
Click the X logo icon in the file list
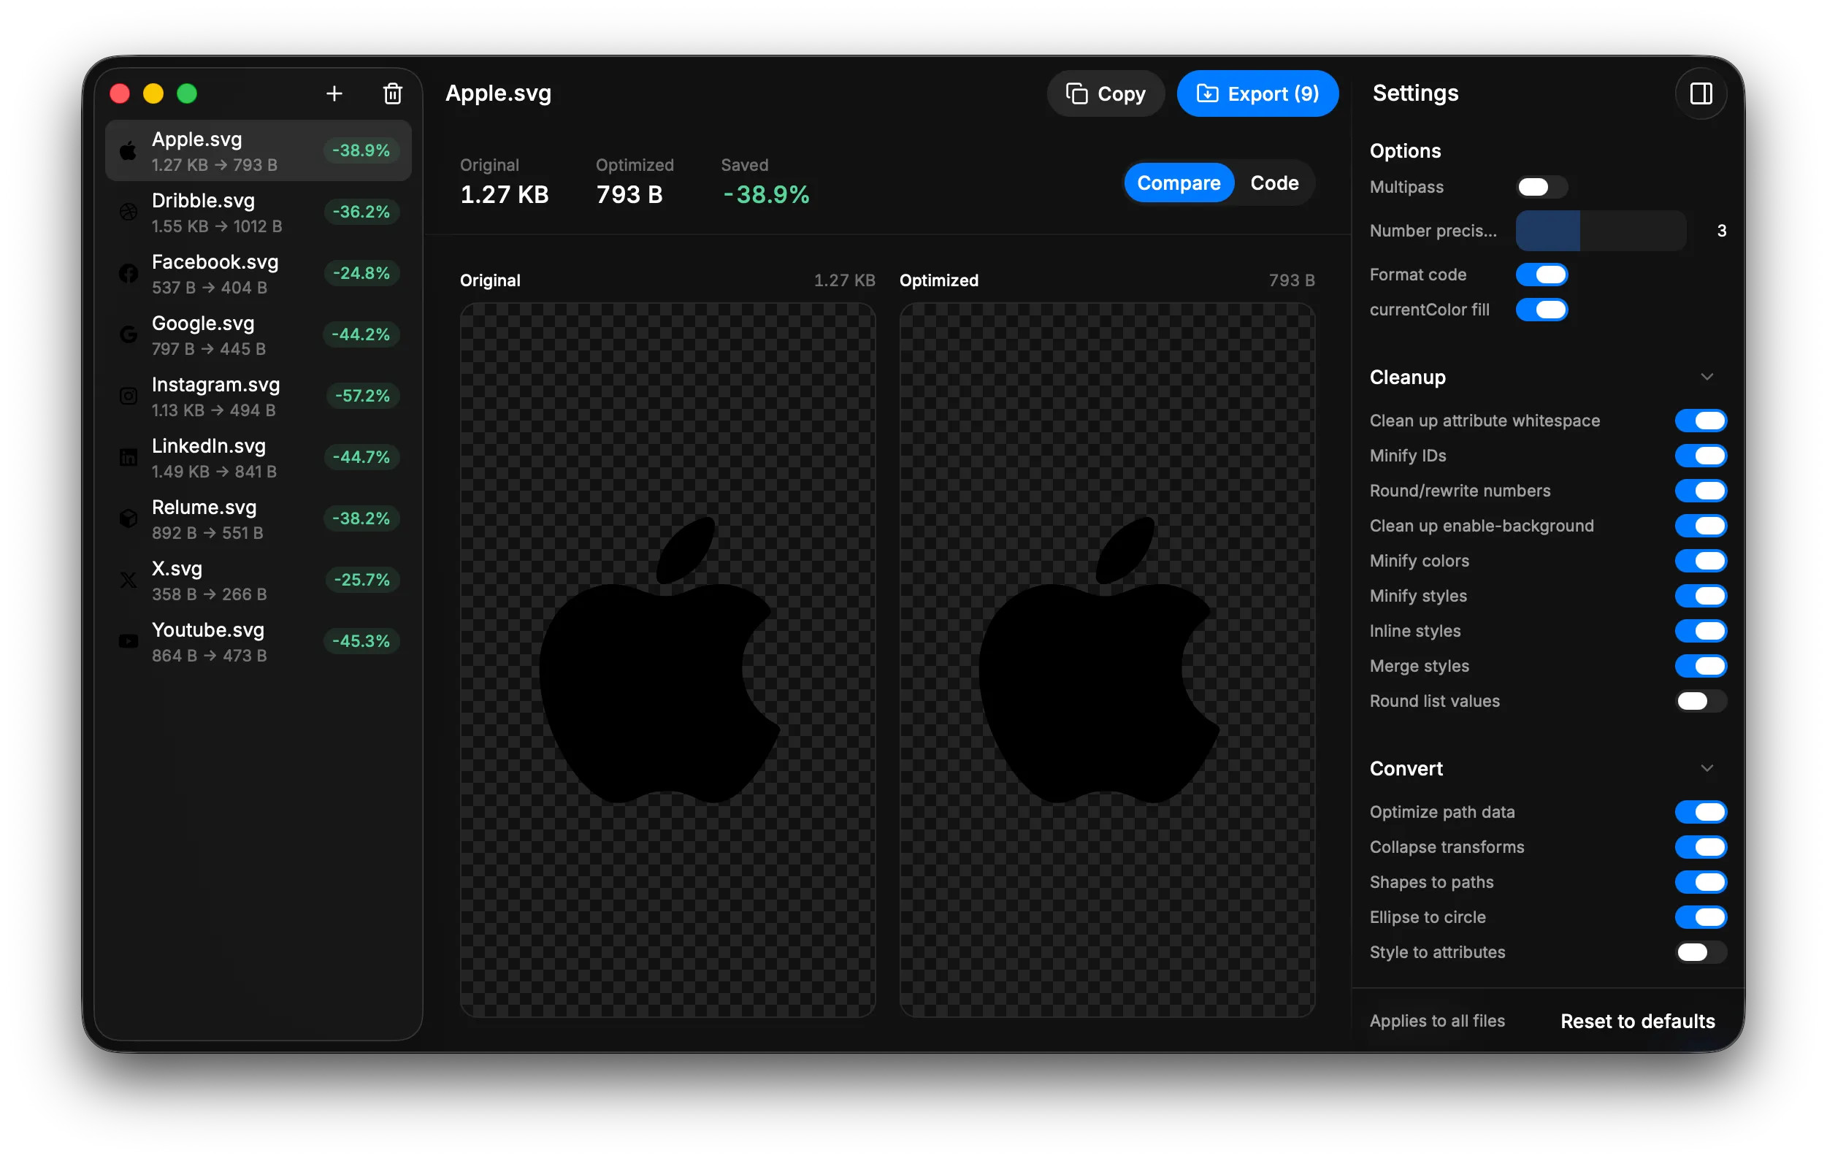coord(129,580)
